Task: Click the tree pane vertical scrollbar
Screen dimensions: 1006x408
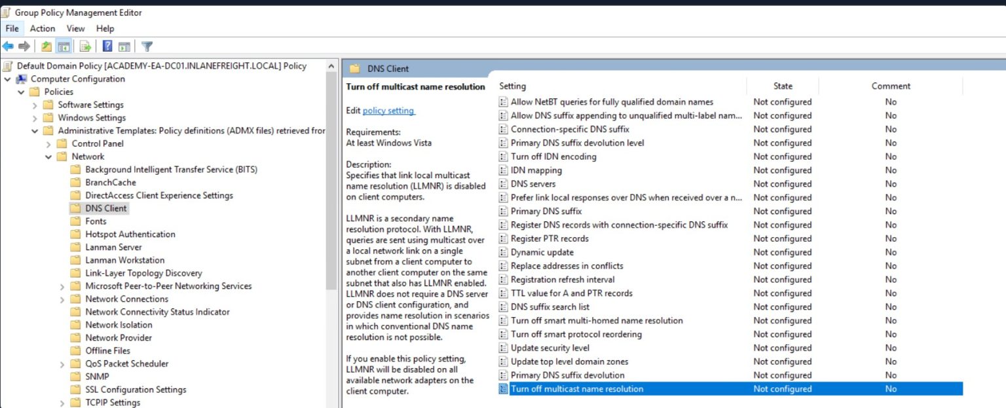Action: point(332,196)
